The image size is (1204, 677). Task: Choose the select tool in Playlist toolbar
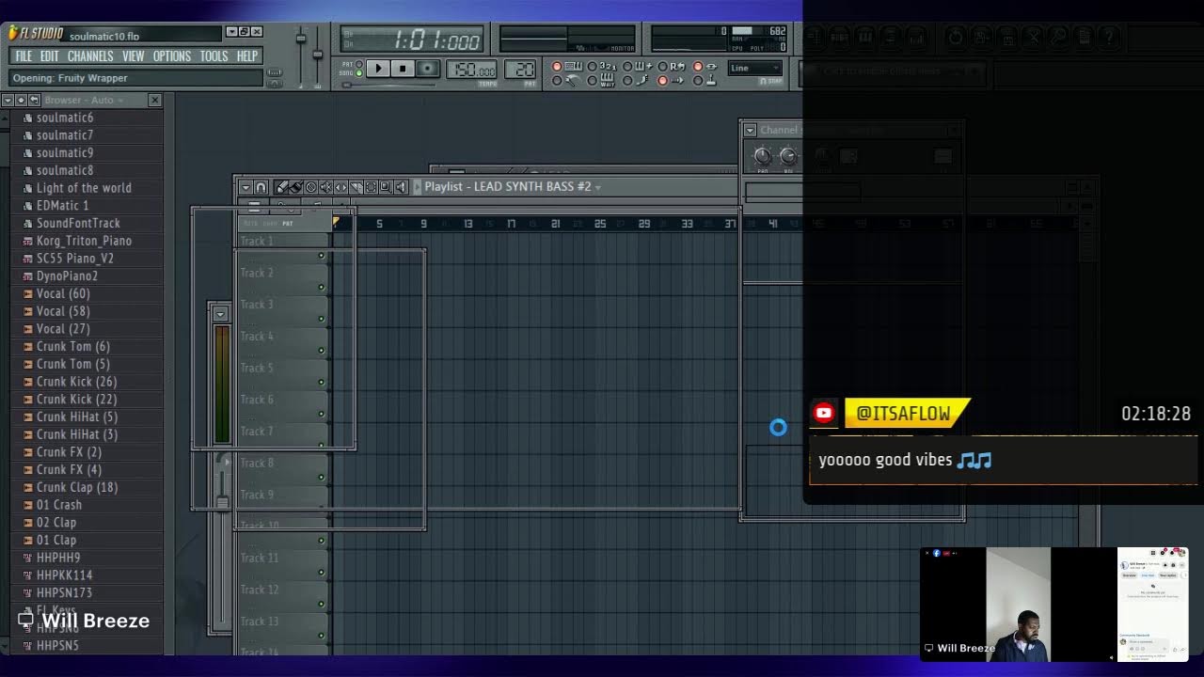pos(371,187)
